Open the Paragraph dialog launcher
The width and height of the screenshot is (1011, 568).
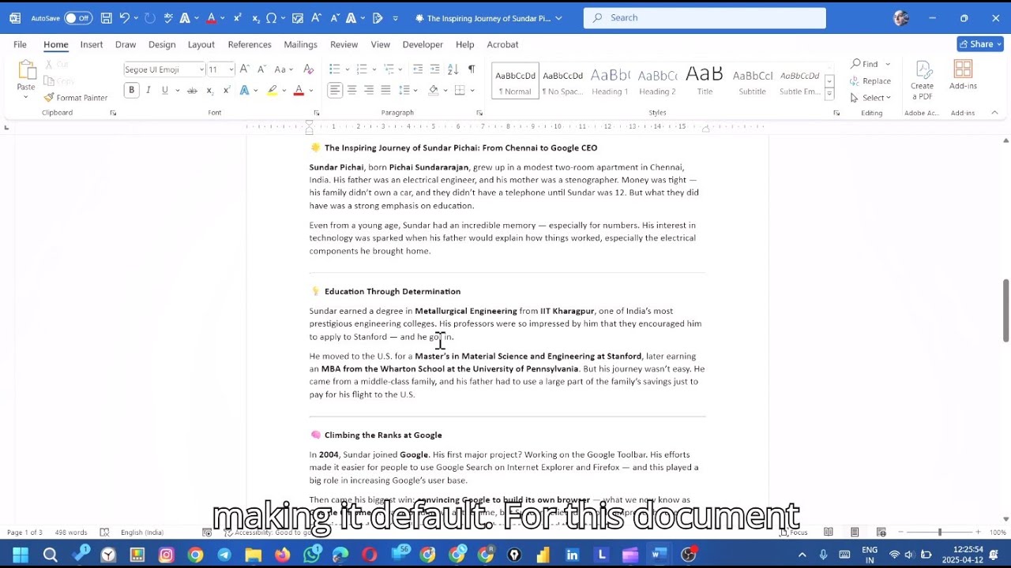point(479,114)
